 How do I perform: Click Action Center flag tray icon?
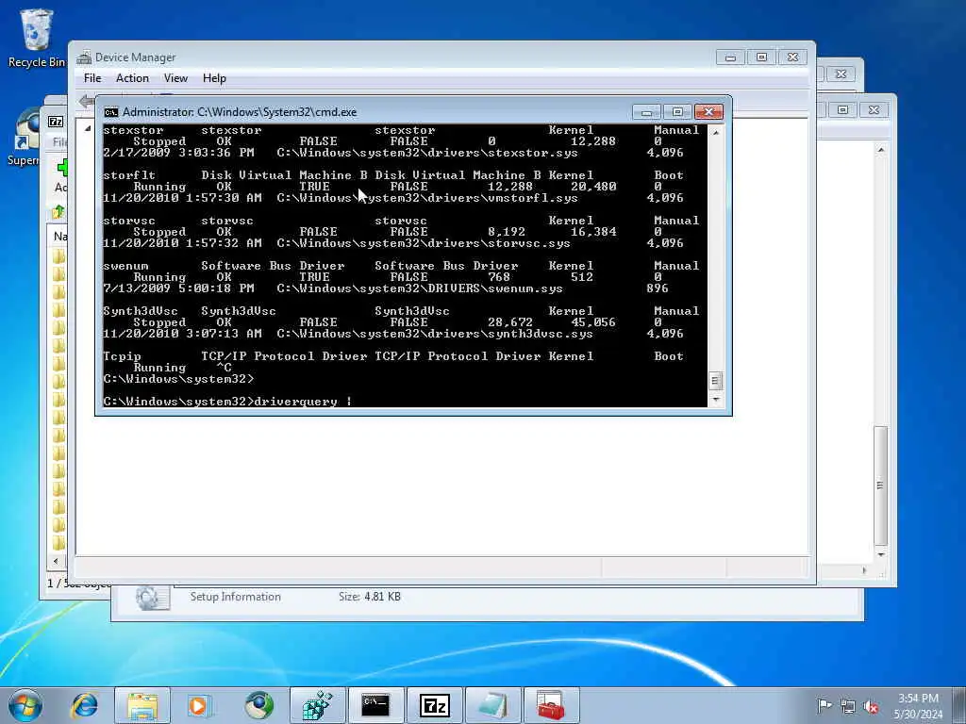click(824, 705)
